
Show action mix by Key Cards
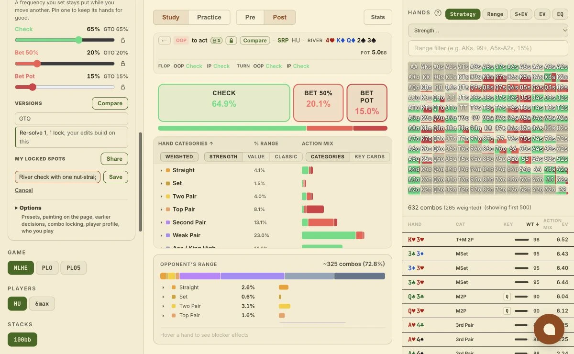click(369, 156)
